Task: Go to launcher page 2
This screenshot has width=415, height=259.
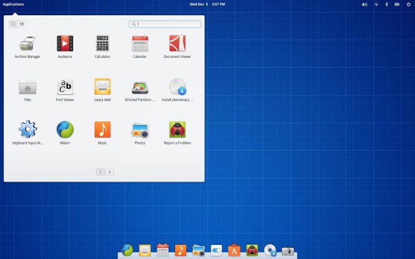Action: pyautogui.click(x=109, y=172)
